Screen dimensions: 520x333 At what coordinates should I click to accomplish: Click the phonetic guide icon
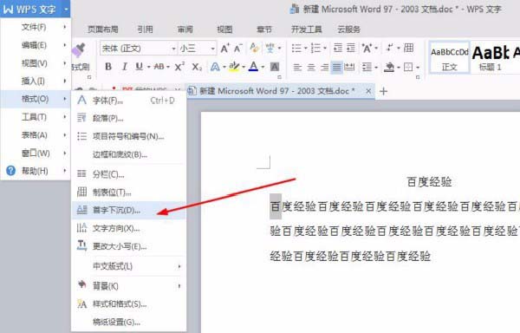coord(270,48)
